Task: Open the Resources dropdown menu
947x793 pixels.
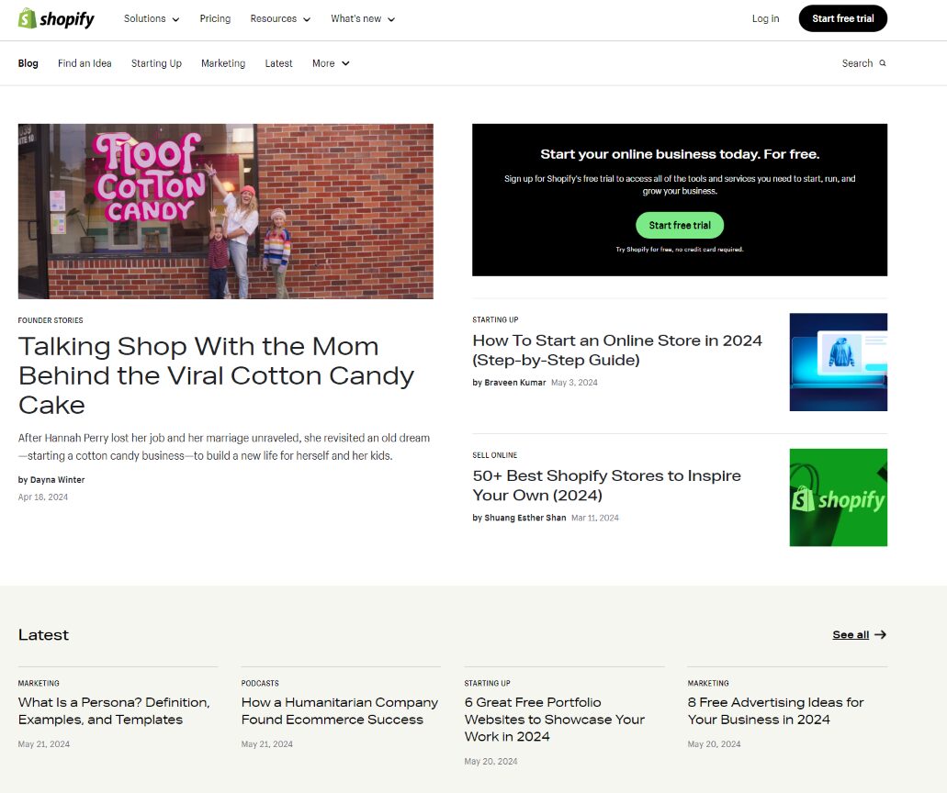Action: point(280,18)
